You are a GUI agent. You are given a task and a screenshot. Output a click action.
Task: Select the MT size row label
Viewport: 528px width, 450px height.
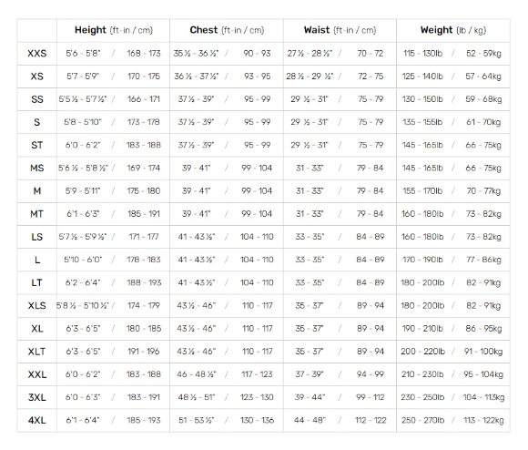[37, 214]
